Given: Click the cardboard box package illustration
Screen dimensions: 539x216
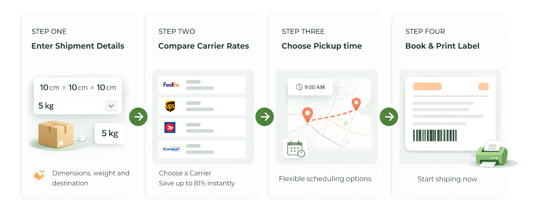Looking at the screenshot, I should click(x=56, y=134).
